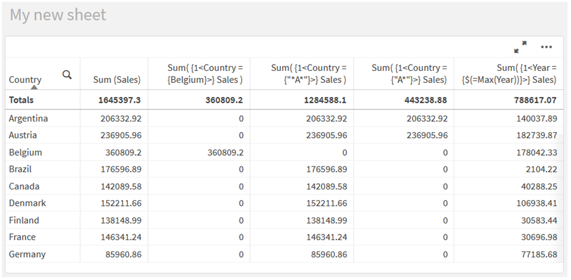Screen dimensions: 571x280
Task: Select the Germany country cell
Action: [27, 254]
